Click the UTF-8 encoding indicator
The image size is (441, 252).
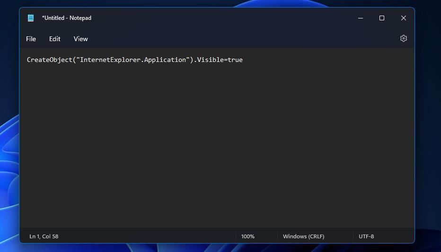coord(366,236)
